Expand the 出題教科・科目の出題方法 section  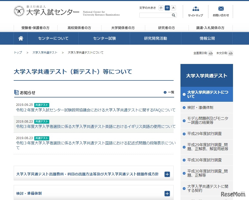[167, 174]
